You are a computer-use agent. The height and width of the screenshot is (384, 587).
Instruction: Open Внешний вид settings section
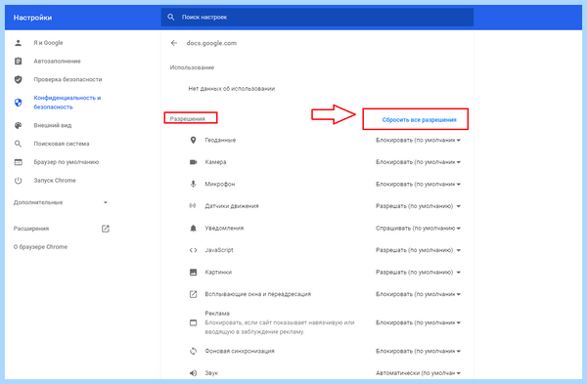pos(53,125)
